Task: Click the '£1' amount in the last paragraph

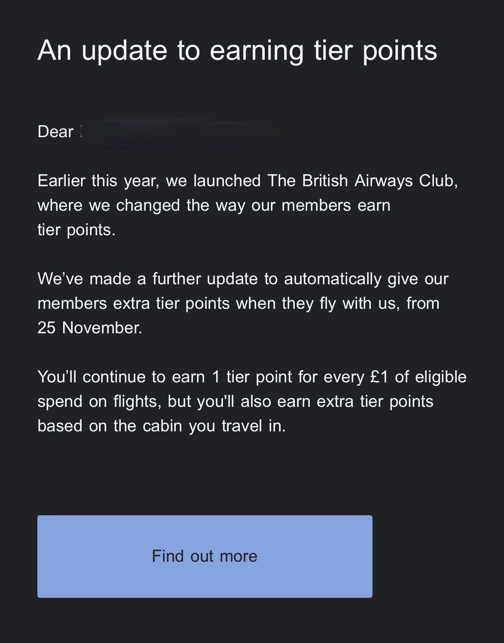Action: pos(379,377)
